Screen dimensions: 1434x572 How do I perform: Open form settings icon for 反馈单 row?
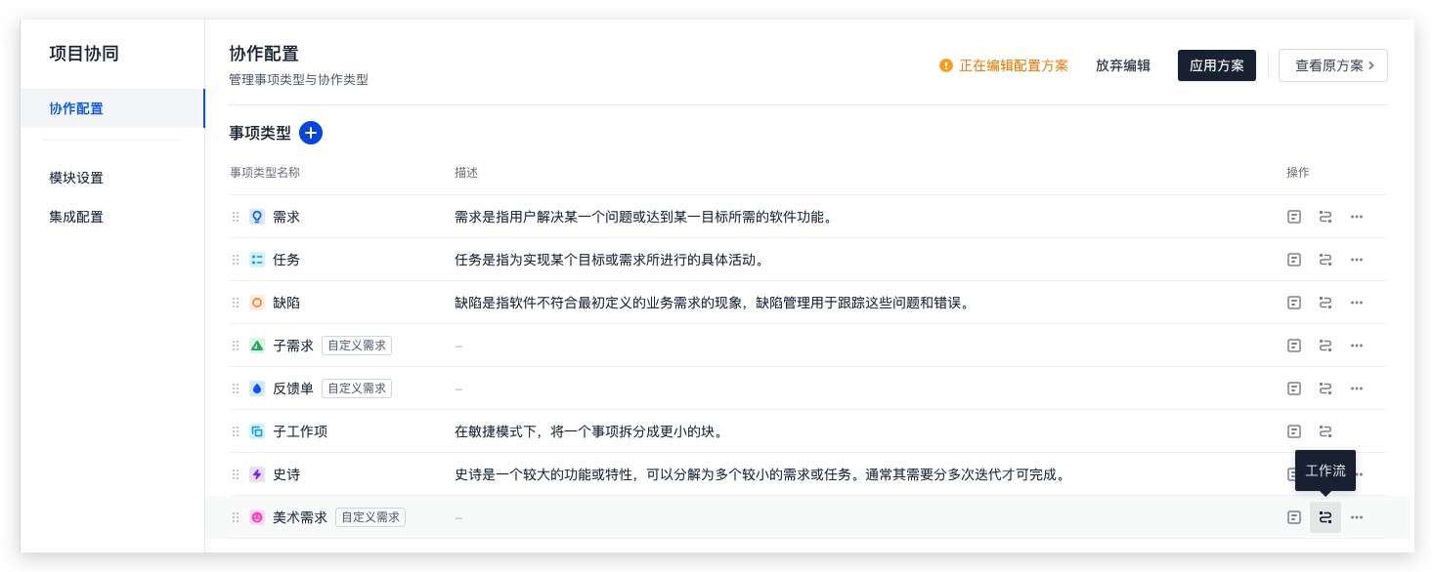click(x=1294, y=388)
